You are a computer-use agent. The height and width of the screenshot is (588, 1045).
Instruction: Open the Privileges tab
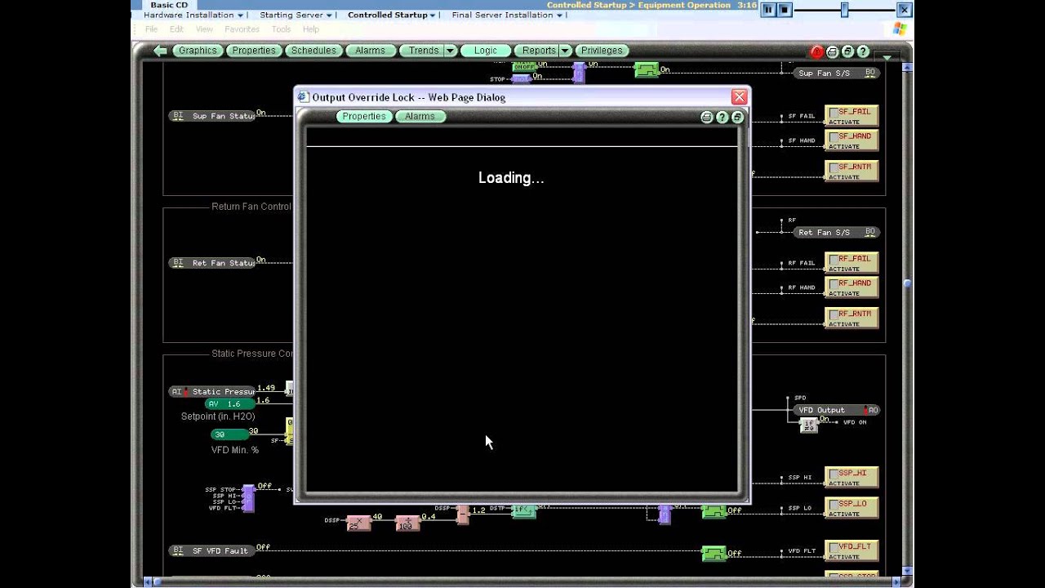coord(602,51)
